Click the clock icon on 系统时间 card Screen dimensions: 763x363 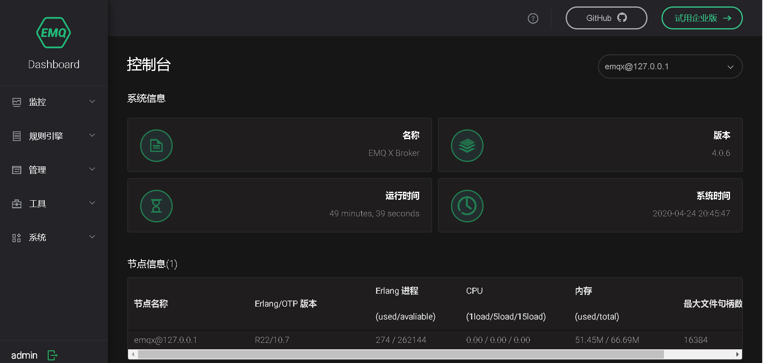[x=467, y=206]
